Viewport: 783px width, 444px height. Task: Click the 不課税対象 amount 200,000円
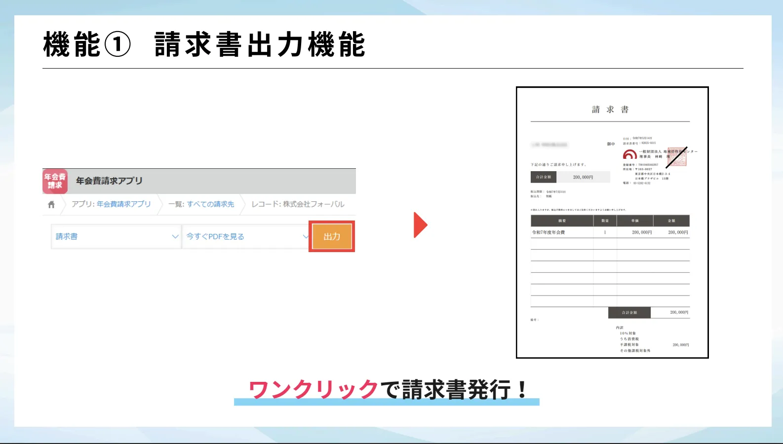pos(680,345)
